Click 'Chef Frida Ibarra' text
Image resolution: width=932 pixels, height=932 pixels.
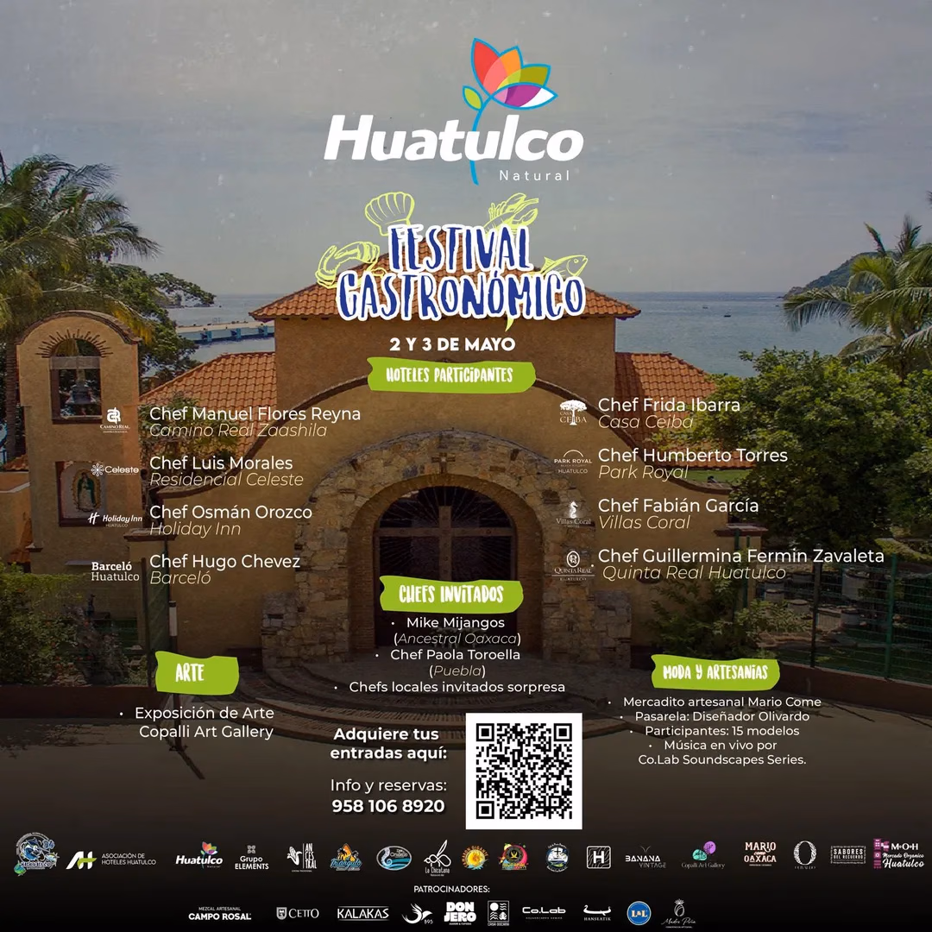(x=670, y=405)
